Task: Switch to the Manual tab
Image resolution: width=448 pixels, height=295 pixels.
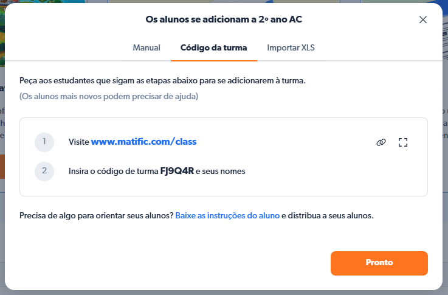Action: click(x=146, y=47)
